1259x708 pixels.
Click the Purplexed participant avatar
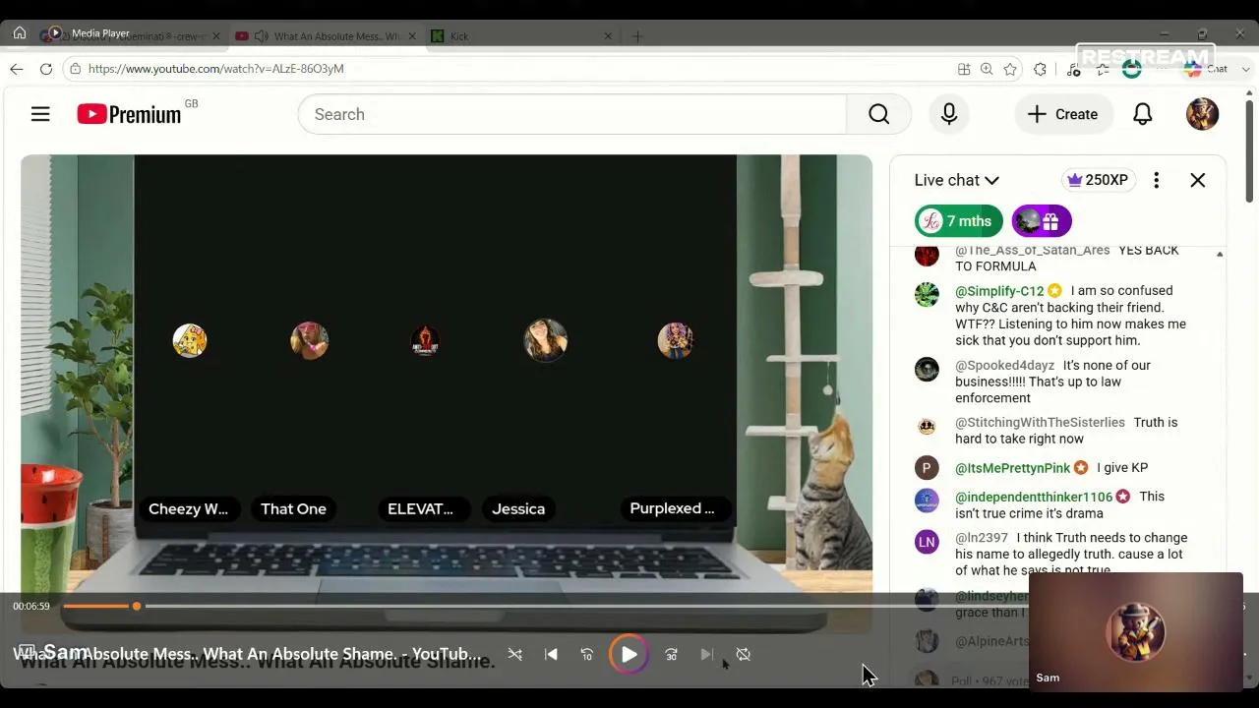coord(675,340)
